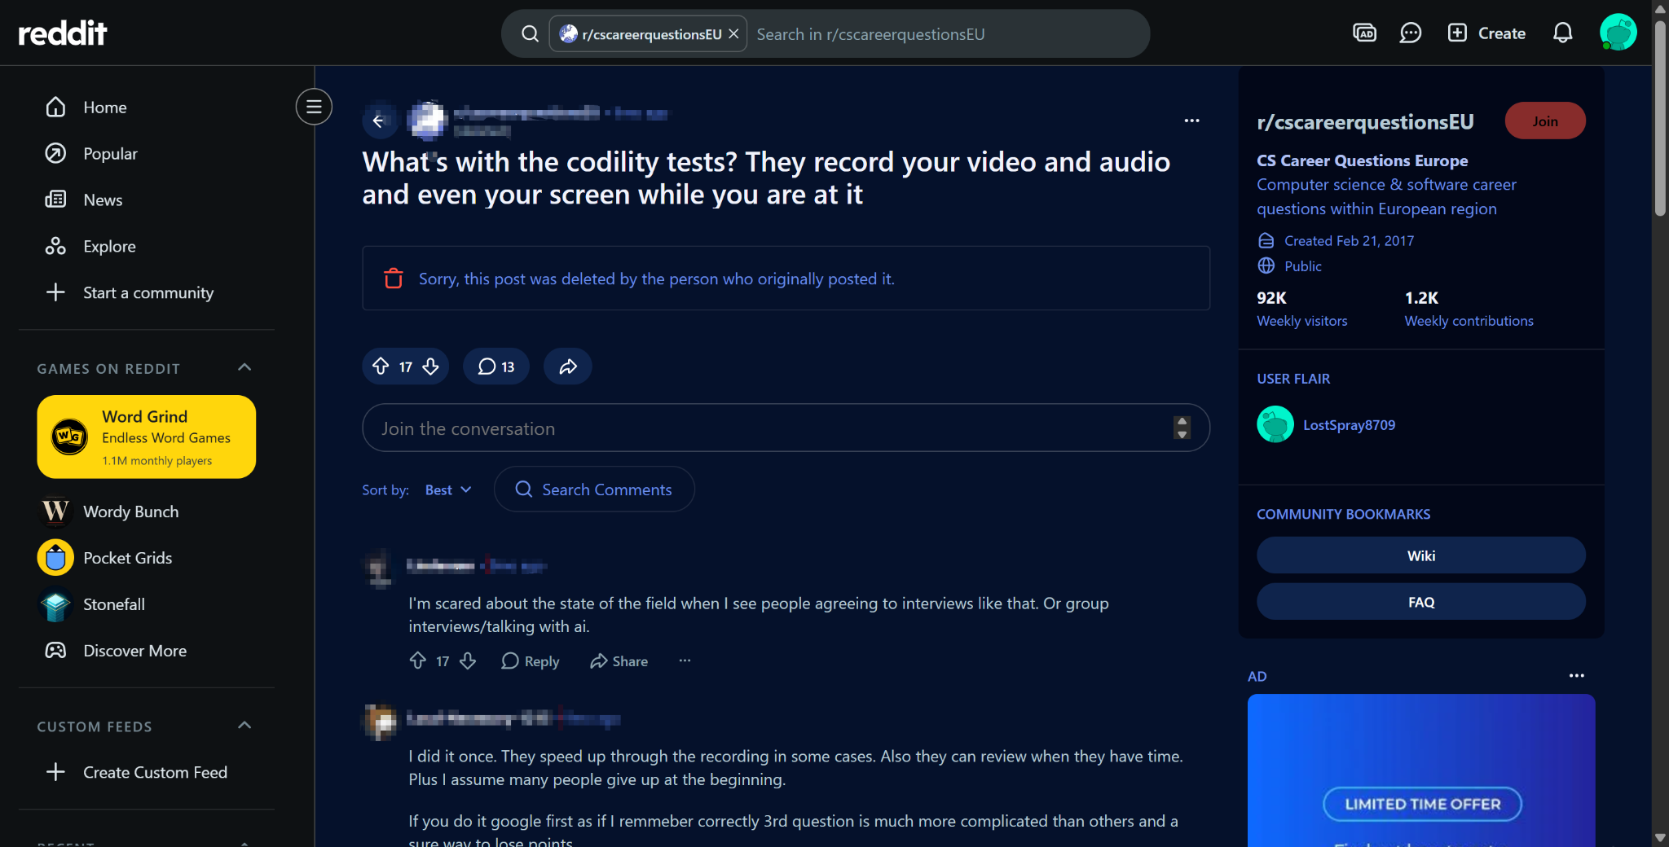Remove the r/cscareerquestionsEU search filter

tap(733, 34)
